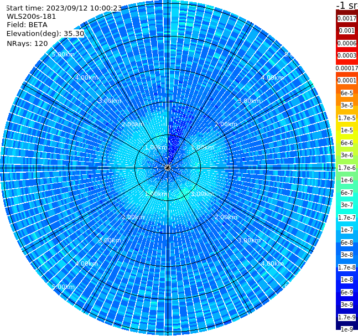The image size is (358, 336).
Task: Select the 1e-7 colorbar label
Action: tap(347, 230)
